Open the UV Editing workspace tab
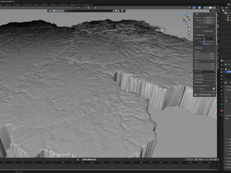The image size is (231, 173). click(16, 5)
